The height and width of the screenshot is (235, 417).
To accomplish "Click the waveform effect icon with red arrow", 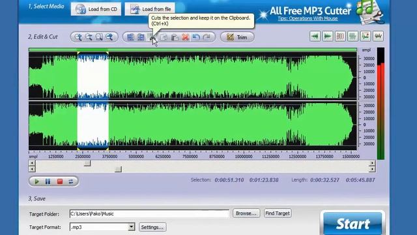I will (x=366, y=37).
